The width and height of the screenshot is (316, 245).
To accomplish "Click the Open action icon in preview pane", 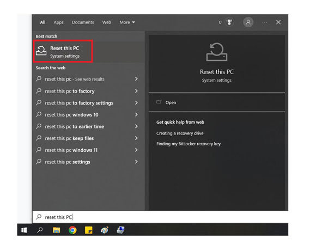I will coord(159,102).
